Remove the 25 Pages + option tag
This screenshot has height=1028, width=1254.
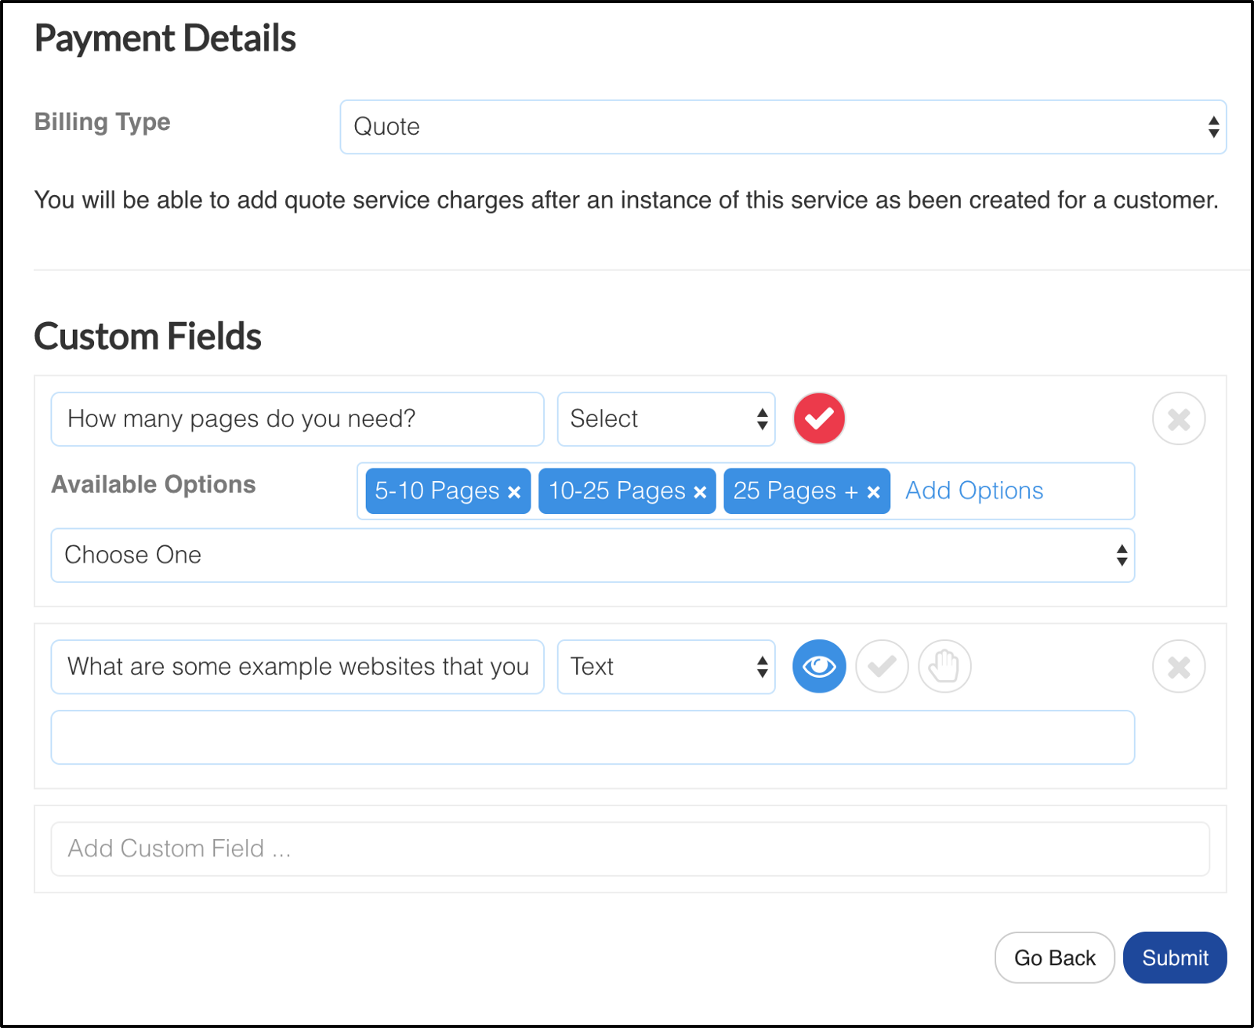point(874,492)
